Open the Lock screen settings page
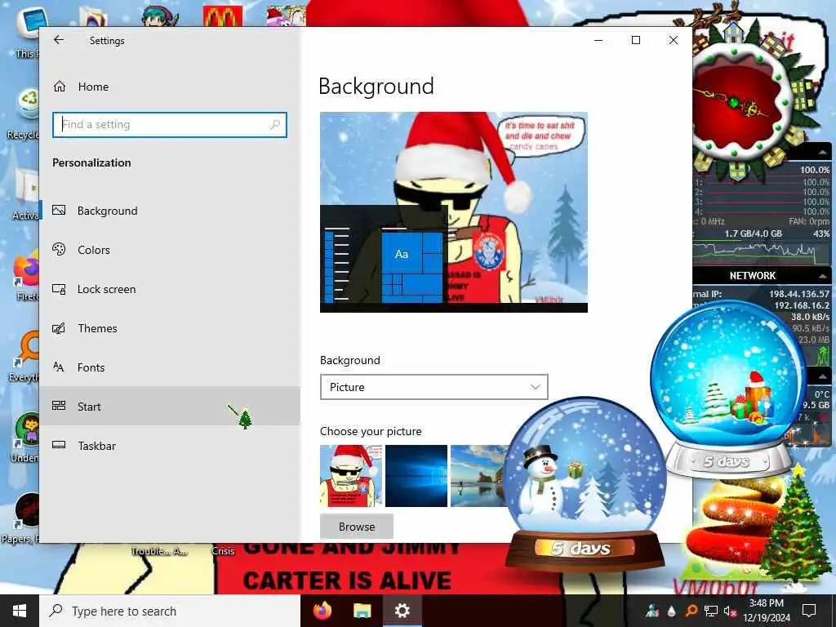 (x=170, y=289)
